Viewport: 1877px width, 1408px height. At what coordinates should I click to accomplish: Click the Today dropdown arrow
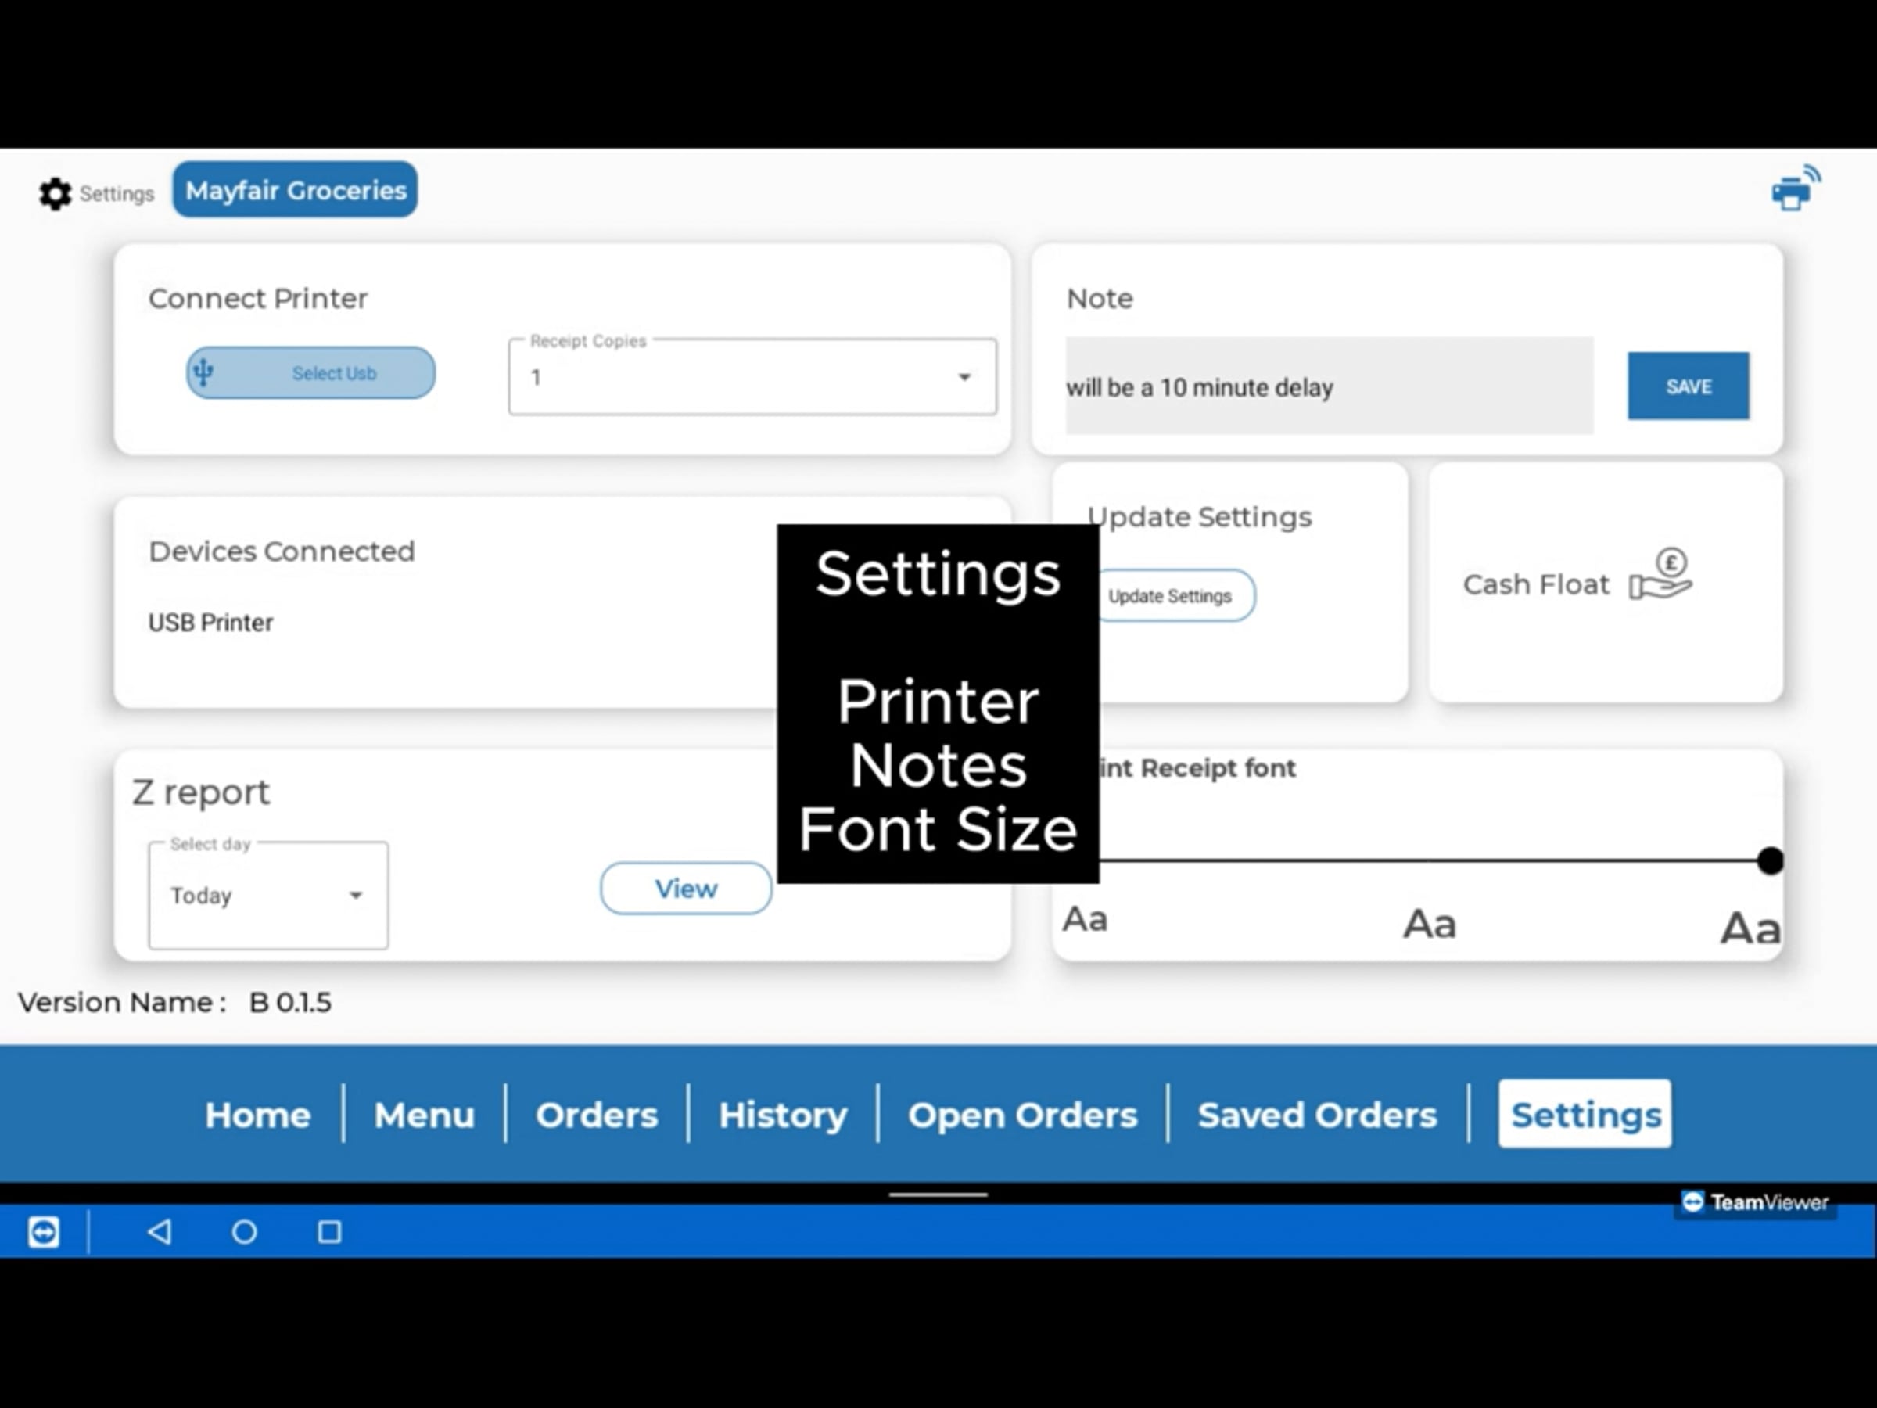pyautogui.click(x=357, y=896)
